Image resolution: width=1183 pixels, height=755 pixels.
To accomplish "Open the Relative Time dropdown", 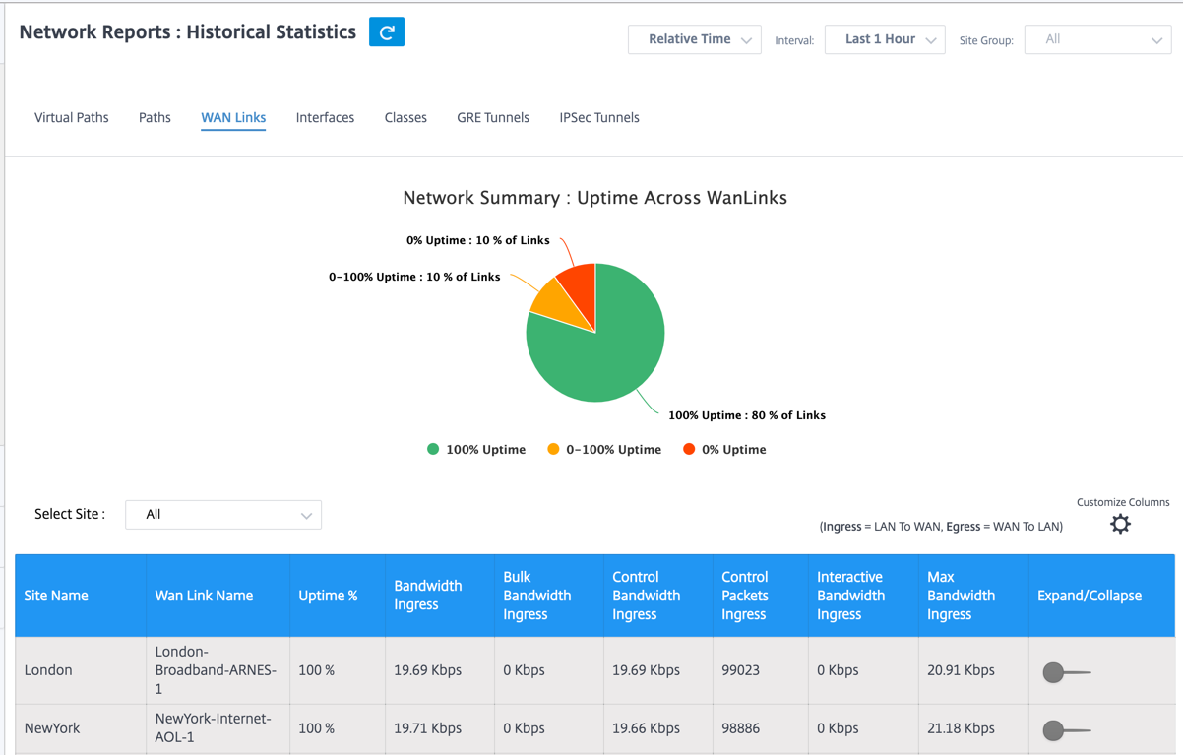I will 694,39.
